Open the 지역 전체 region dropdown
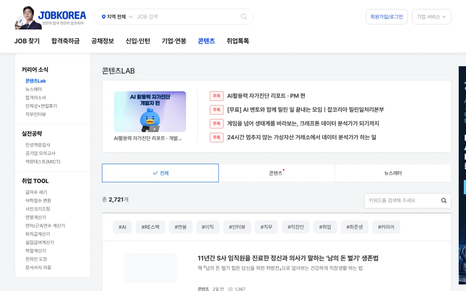Image resolution: width=466 pixels, height=291 pixels. pyautogui.click(x=117, y=17)
